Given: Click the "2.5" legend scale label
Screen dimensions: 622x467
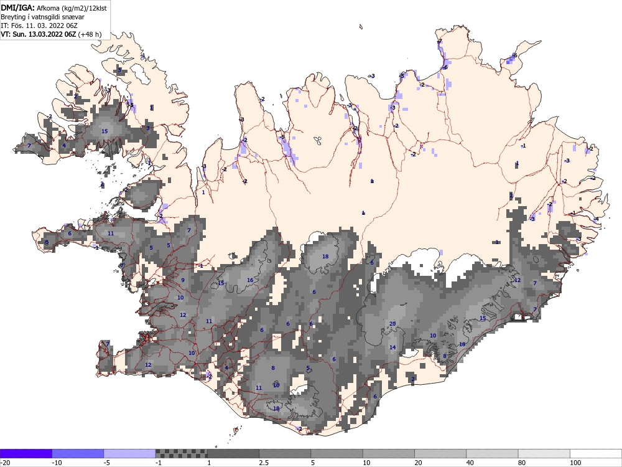Looking at the screenshot, I should click(264, 463).
